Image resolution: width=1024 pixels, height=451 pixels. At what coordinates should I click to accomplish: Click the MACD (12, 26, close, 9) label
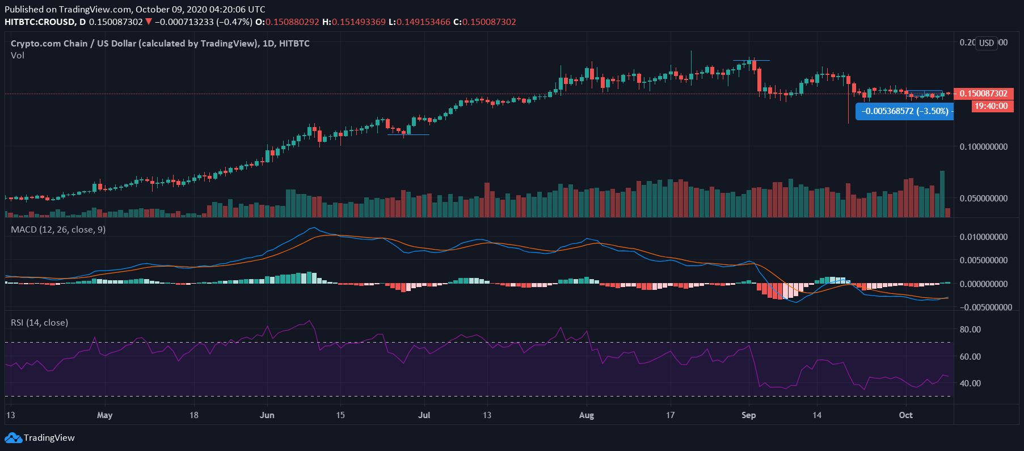pyautogui.click(x=58, y=230)
